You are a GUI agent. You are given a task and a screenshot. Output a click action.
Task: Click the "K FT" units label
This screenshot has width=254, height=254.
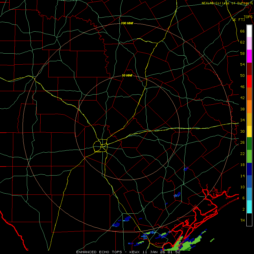coord(239,19)
